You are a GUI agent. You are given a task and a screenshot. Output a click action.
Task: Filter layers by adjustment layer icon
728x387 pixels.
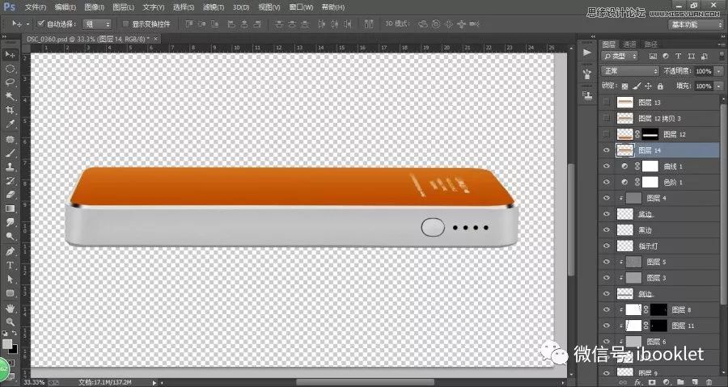(x=666, y=56)
